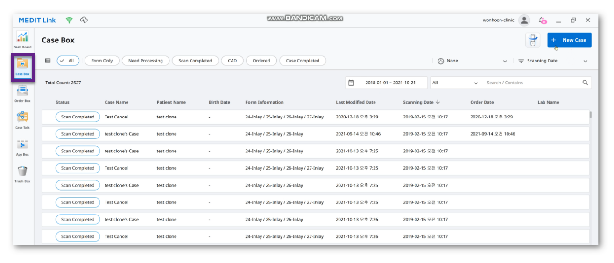The image size is (614, 263).
Task: Click the cloud upload icon
Action: (x=84, y=20)
